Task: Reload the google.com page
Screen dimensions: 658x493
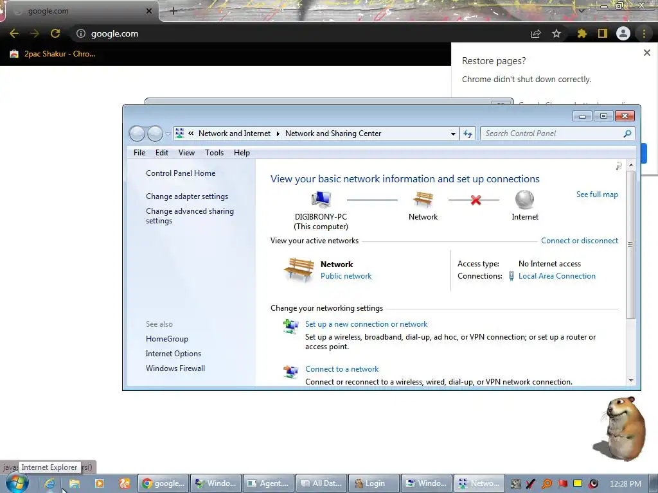Action: click(55, 33)
